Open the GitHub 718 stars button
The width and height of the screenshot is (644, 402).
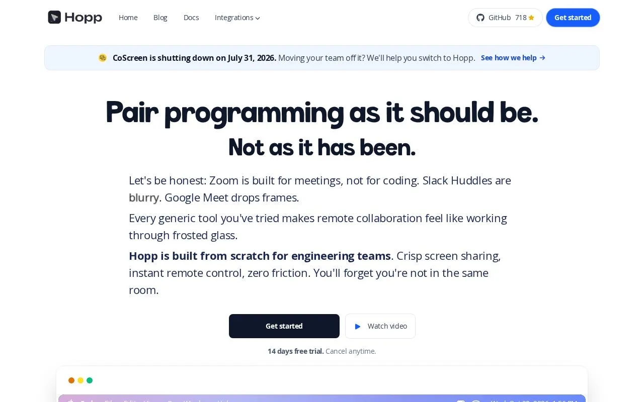point(505,18)
